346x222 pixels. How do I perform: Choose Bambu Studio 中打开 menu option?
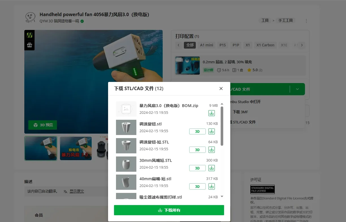tap(245, 102)
